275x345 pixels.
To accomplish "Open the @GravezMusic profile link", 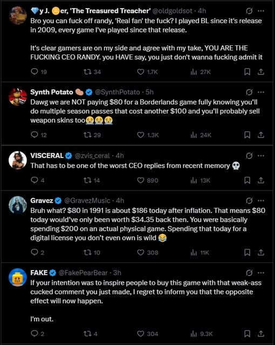I will tap(87, 201).
